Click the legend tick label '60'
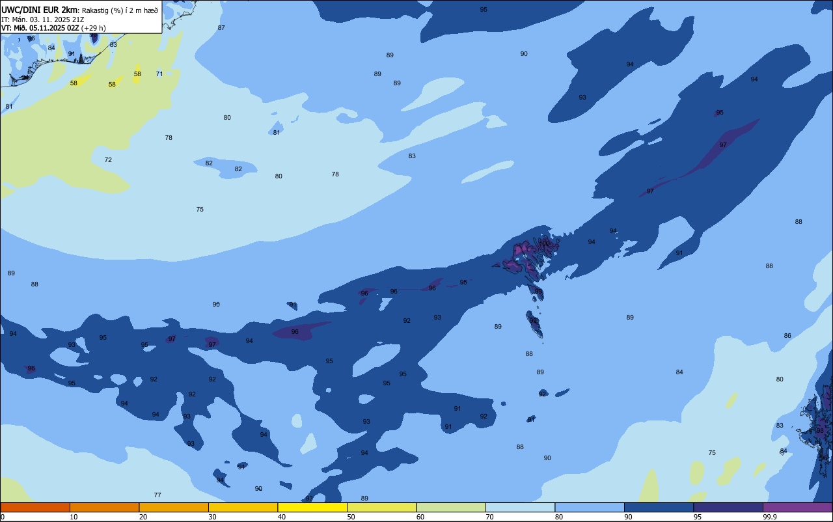The height and width of the screenshot is (522, 833). pyautogui.click(x=420, y=517)
